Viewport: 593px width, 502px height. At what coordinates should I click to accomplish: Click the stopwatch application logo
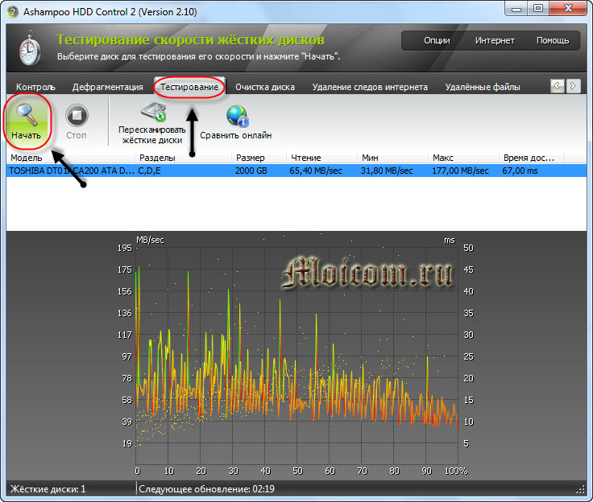[29, 48]
